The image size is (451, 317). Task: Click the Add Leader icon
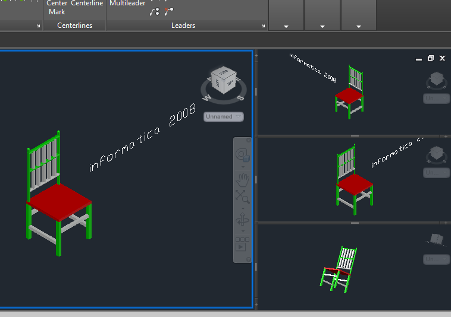tap(155, 11)
